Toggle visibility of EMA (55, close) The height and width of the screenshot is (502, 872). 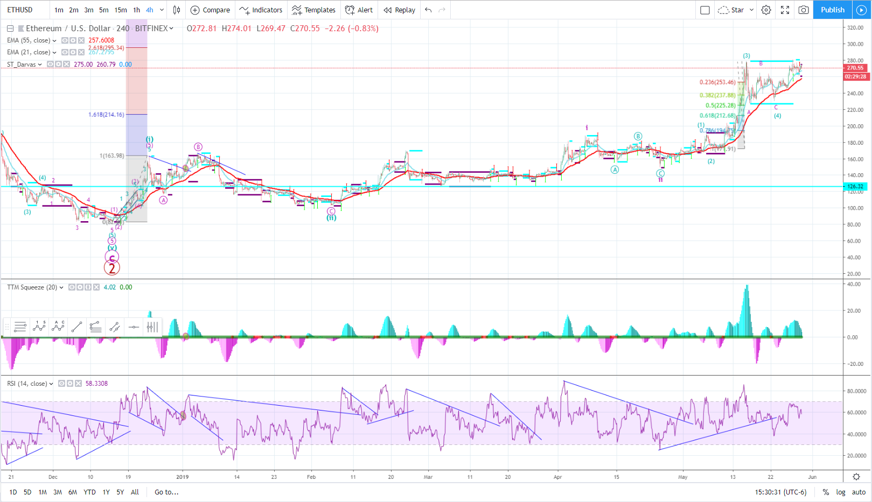(65, 40)
